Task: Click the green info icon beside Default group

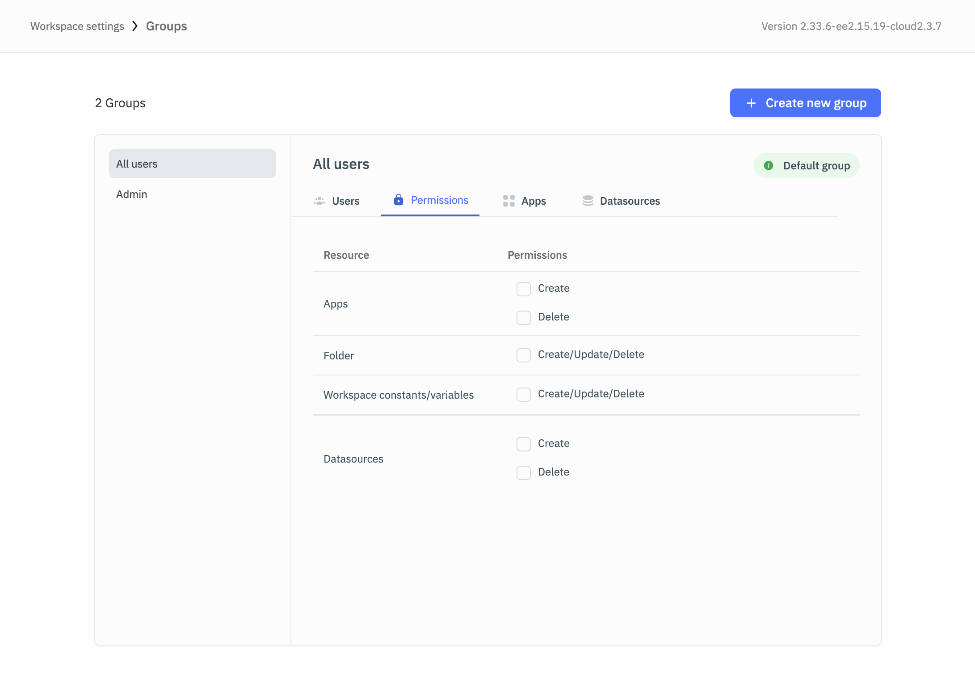Action: [x=768, y=166]
